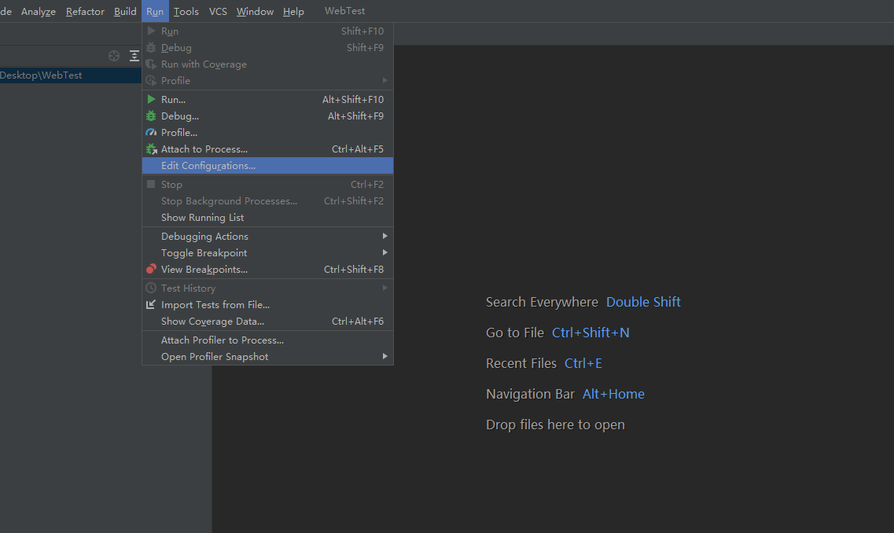Click the Double Shift shortcut link

(643, 302)
